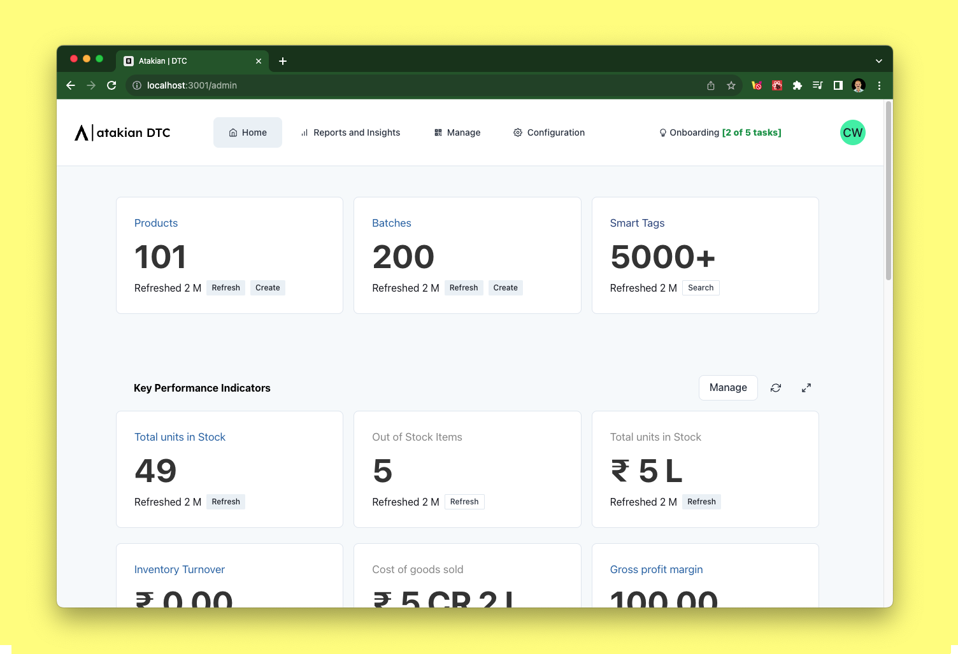Viewport: 958px width, 654px height.
Task: Click the grid icon next to Manage
Action: tap(438, 132)
